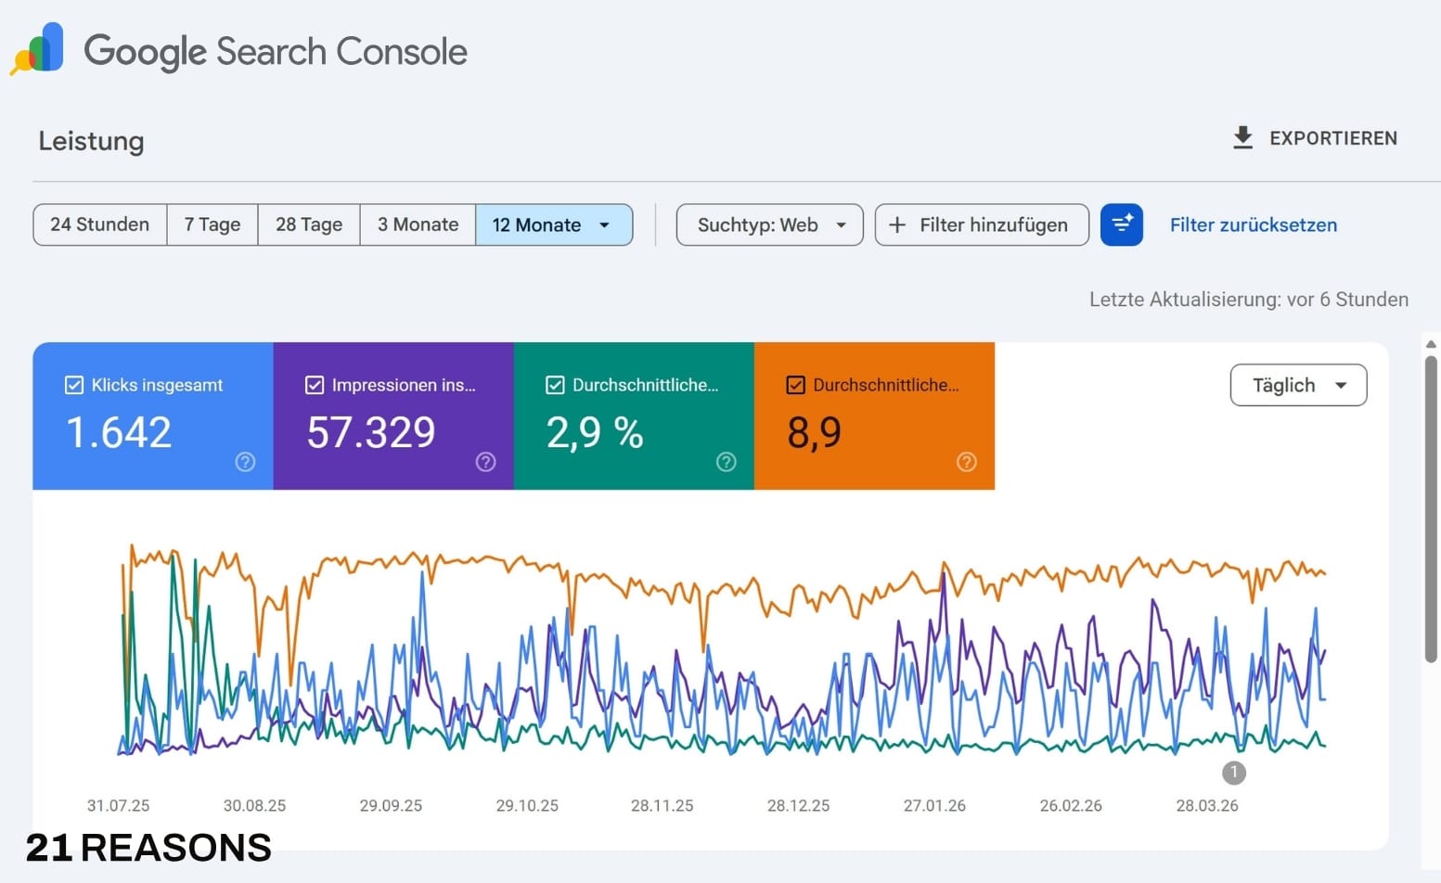The width and height of the screenshot is (1441, 883).
Task: Open the Suchtyp: Web dropdown
Action: [769, 224]
